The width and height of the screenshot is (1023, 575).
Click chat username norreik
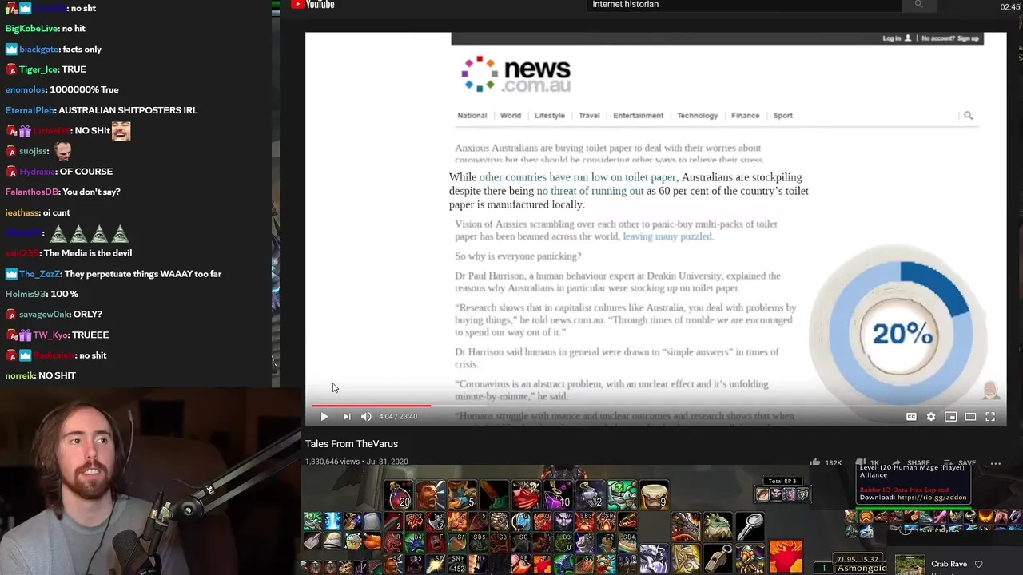(20, 375)
